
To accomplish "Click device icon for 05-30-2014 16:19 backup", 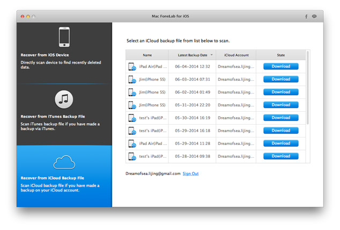I will pyautogui.click(x=132, y=118).
